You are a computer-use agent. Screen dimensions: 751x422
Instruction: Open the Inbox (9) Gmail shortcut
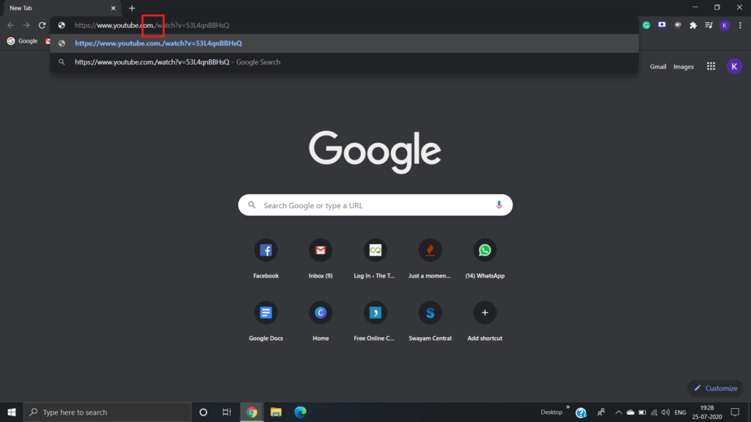(x=320, y=259)
